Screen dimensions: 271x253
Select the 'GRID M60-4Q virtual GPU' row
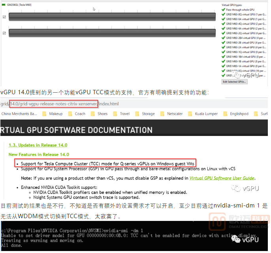(x=244, y=24)
